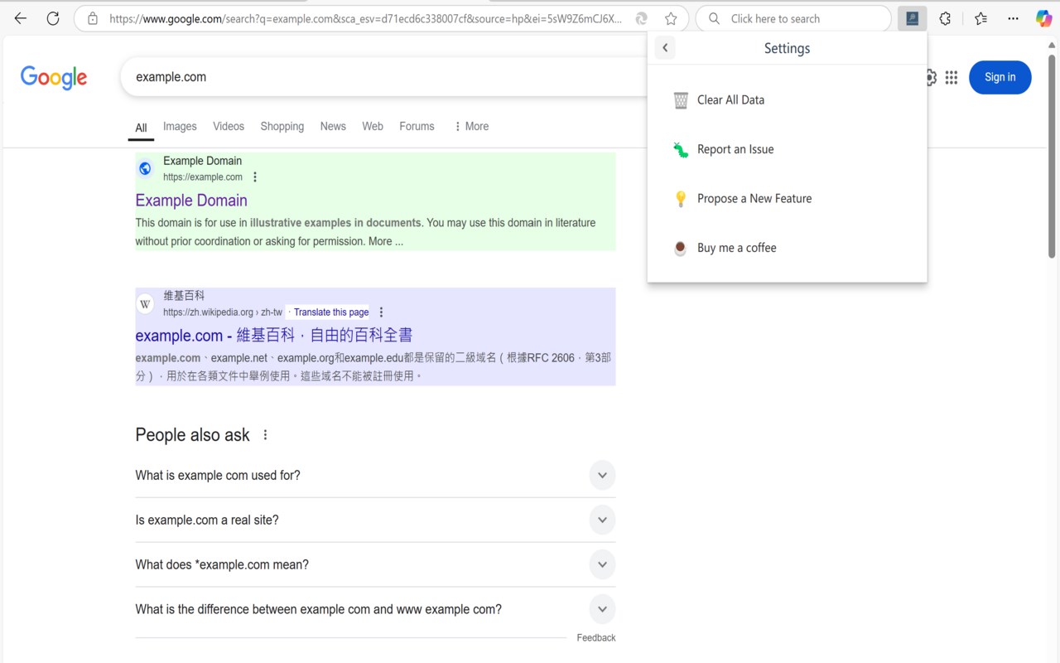Switch to the Forums tab
1060x663 pixels.
coord(417,126)
